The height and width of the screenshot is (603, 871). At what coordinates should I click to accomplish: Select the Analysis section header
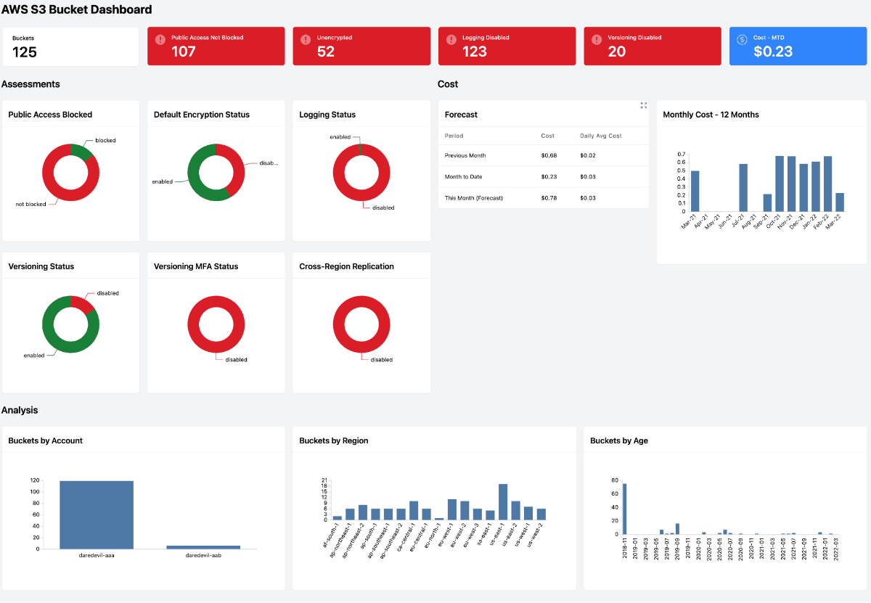[18, 410]
